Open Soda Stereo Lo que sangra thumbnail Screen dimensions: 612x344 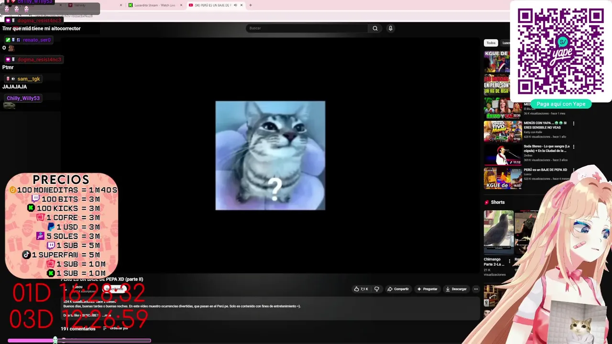tap(503, 155)
